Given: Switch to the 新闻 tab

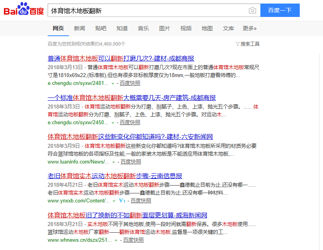Looking at the screenshot, I should click(x=78, y=28).
